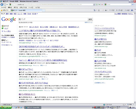Click the red Stop loading icon
136x109 pixels.
[x=102, y=4]
